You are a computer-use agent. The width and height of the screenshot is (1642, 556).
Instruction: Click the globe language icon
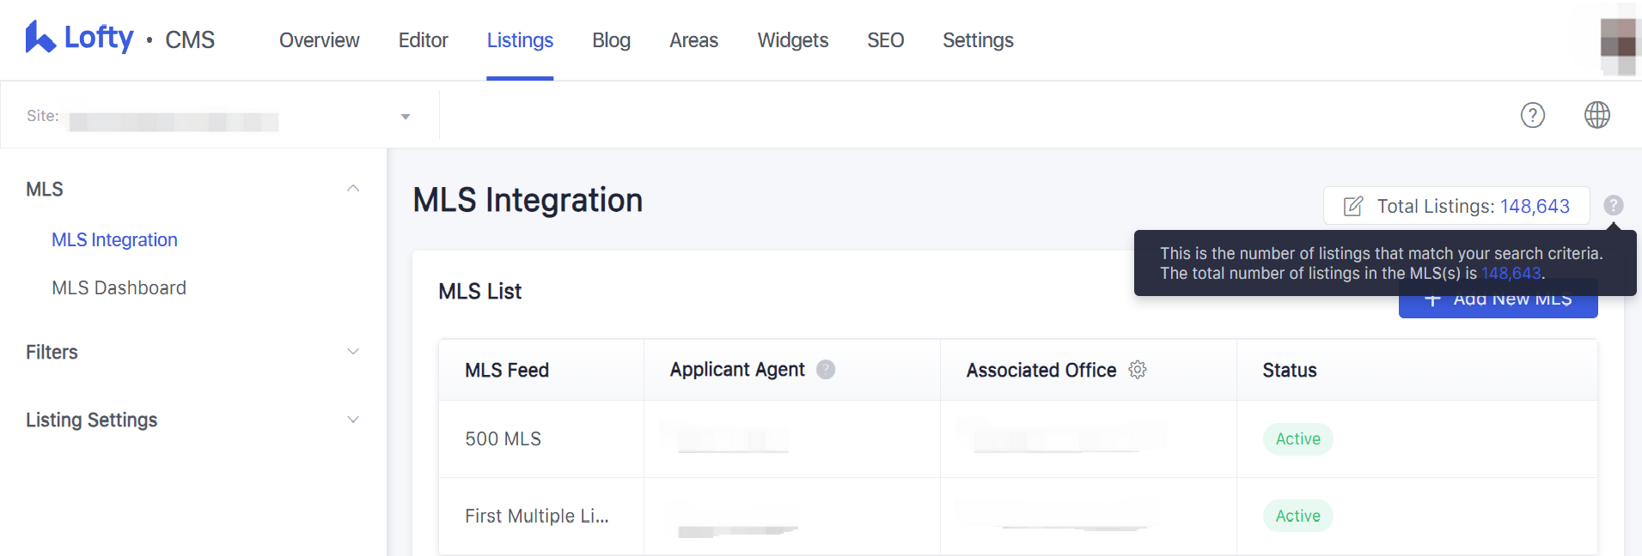(x=1597, y=115)
